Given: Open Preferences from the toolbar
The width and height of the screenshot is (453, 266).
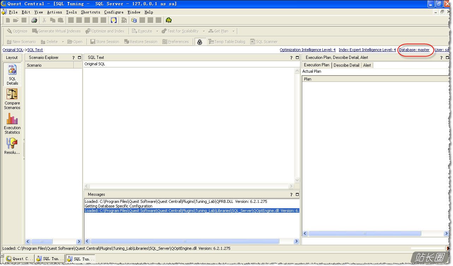Looking at the screenshot, I should (x=175, y=42).
